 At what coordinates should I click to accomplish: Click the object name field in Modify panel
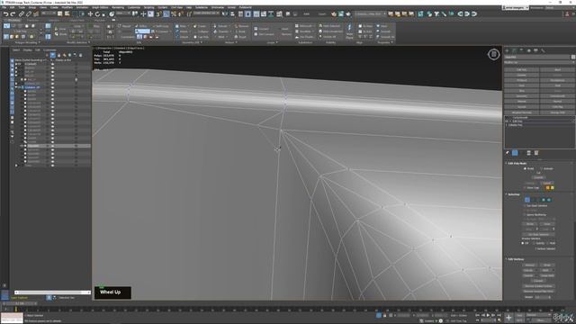pos(537,57)
